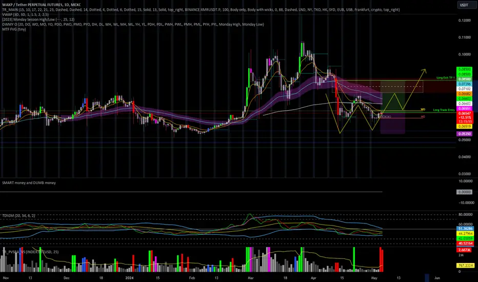Image resolution: width=478 pixels, height=282 pixels.
Task: Select the VWAP indicator legend
Action: 25,14
